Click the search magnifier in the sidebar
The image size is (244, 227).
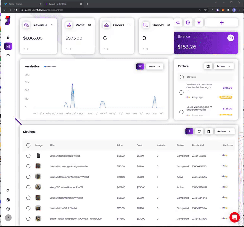point(8,191)
